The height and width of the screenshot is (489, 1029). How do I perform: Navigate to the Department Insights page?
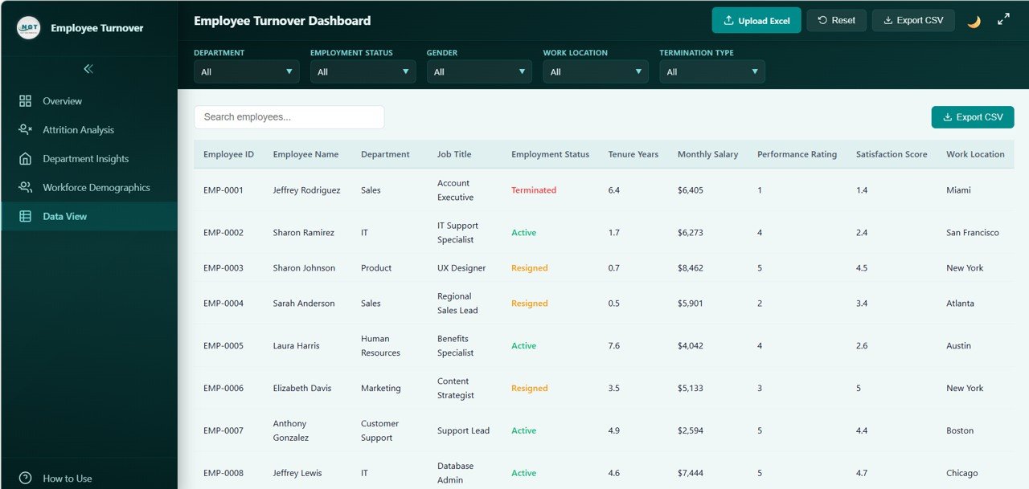coord(84,158)
